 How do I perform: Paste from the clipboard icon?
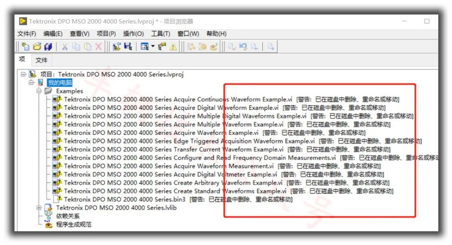coord(87,46)
